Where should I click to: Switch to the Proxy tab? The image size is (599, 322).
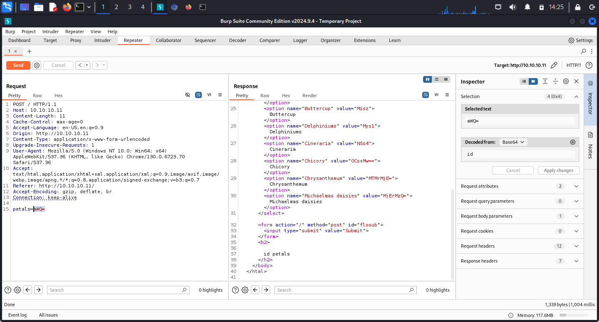76,40
